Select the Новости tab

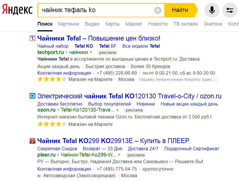pos(158,24)
